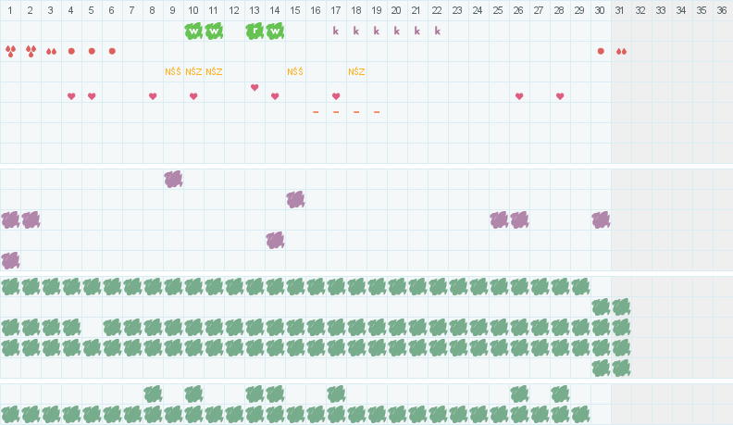Click the purple scribble on day 14
This screenshot has width=733, height=425.
click(x=276, y=241)
